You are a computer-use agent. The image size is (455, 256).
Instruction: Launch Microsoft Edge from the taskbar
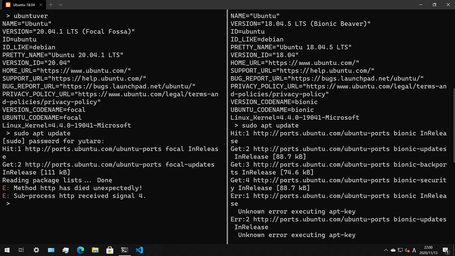tap(80, 250)
